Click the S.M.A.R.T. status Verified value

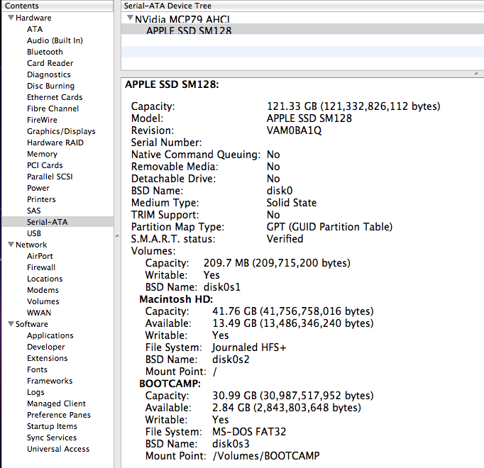(x=285, y=239)
